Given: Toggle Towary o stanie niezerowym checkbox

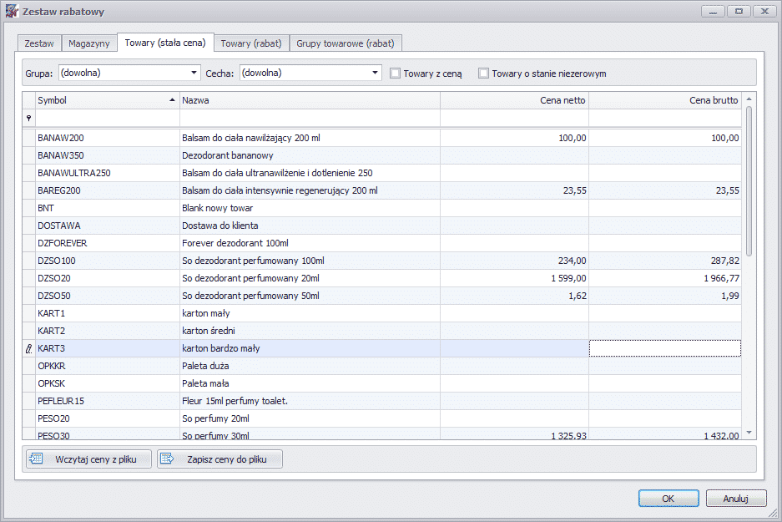Looking at the screenshot, I should tap(483, 73).
